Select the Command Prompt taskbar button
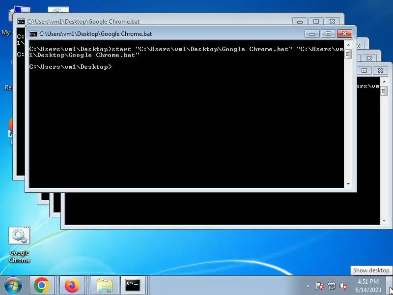Viewport: 393px width, 295px height. (x=133, y=285)
